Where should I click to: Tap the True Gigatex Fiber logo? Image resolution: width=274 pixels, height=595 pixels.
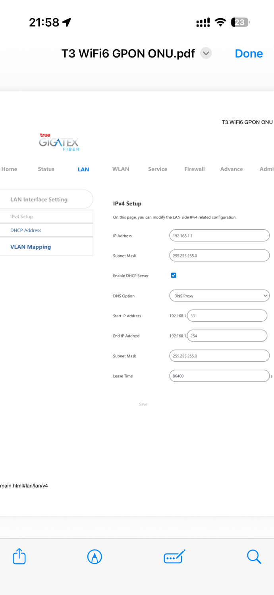(59, 142)
